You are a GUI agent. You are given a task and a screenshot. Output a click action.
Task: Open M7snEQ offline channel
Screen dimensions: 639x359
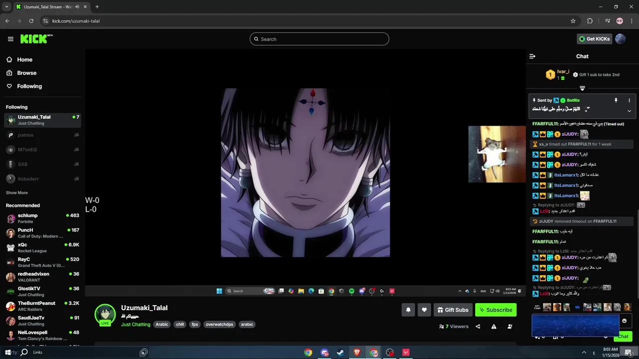coord(42,150)
